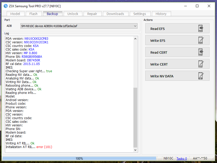Click the HW version MP 0.800 value
The height and width of the screenshot is (163, 217).
[30, 53]
